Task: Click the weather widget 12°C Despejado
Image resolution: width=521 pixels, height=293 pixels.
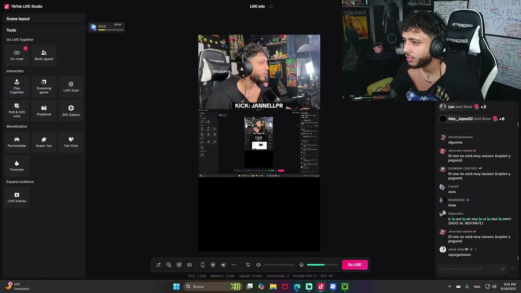Action: (x=17, y=286)
